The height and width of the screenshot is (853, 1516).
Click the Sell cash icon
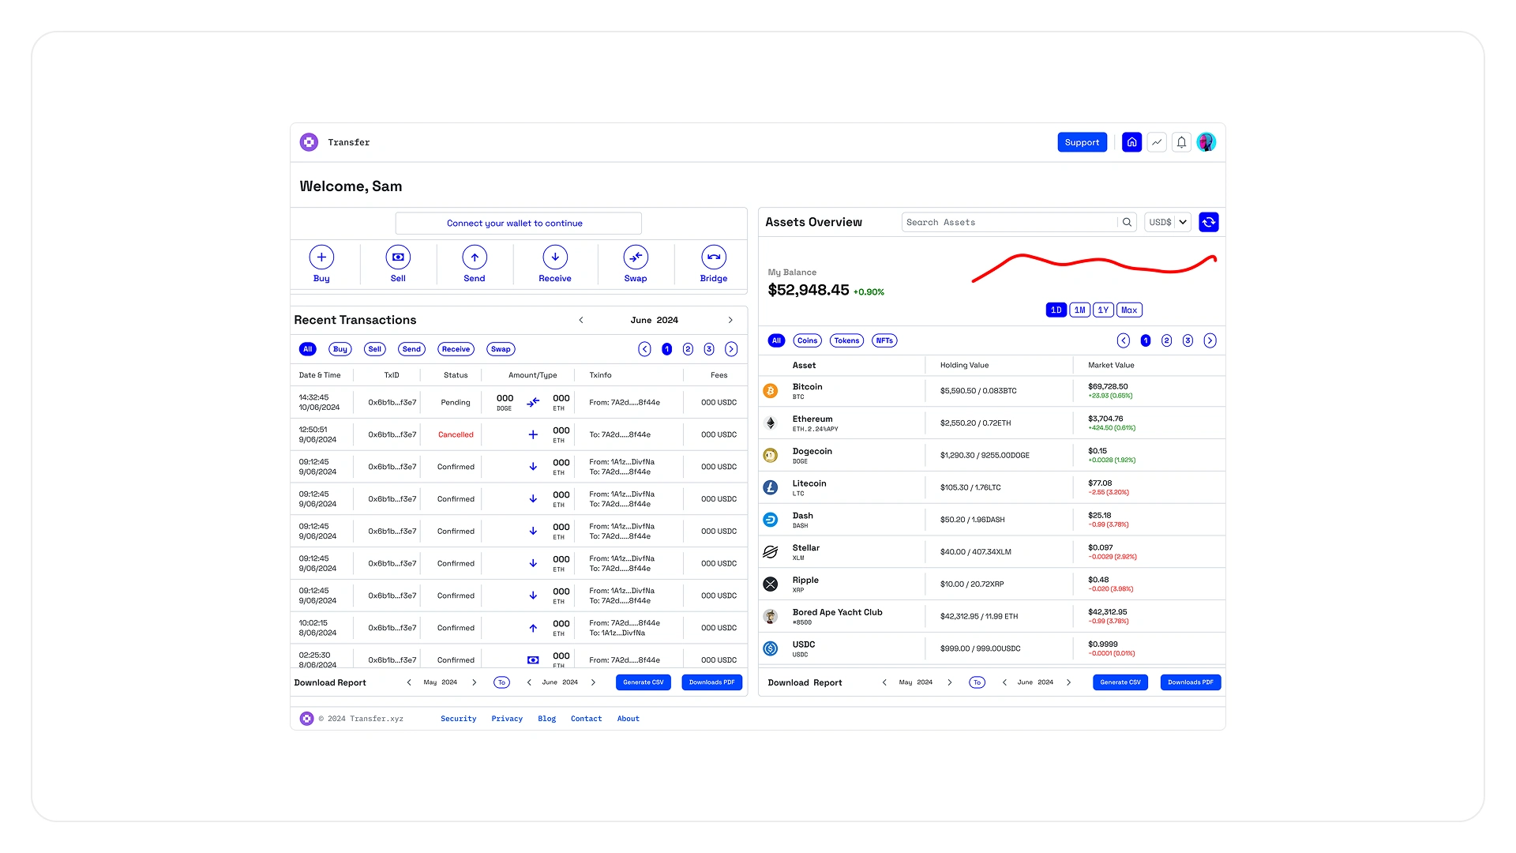398,257
